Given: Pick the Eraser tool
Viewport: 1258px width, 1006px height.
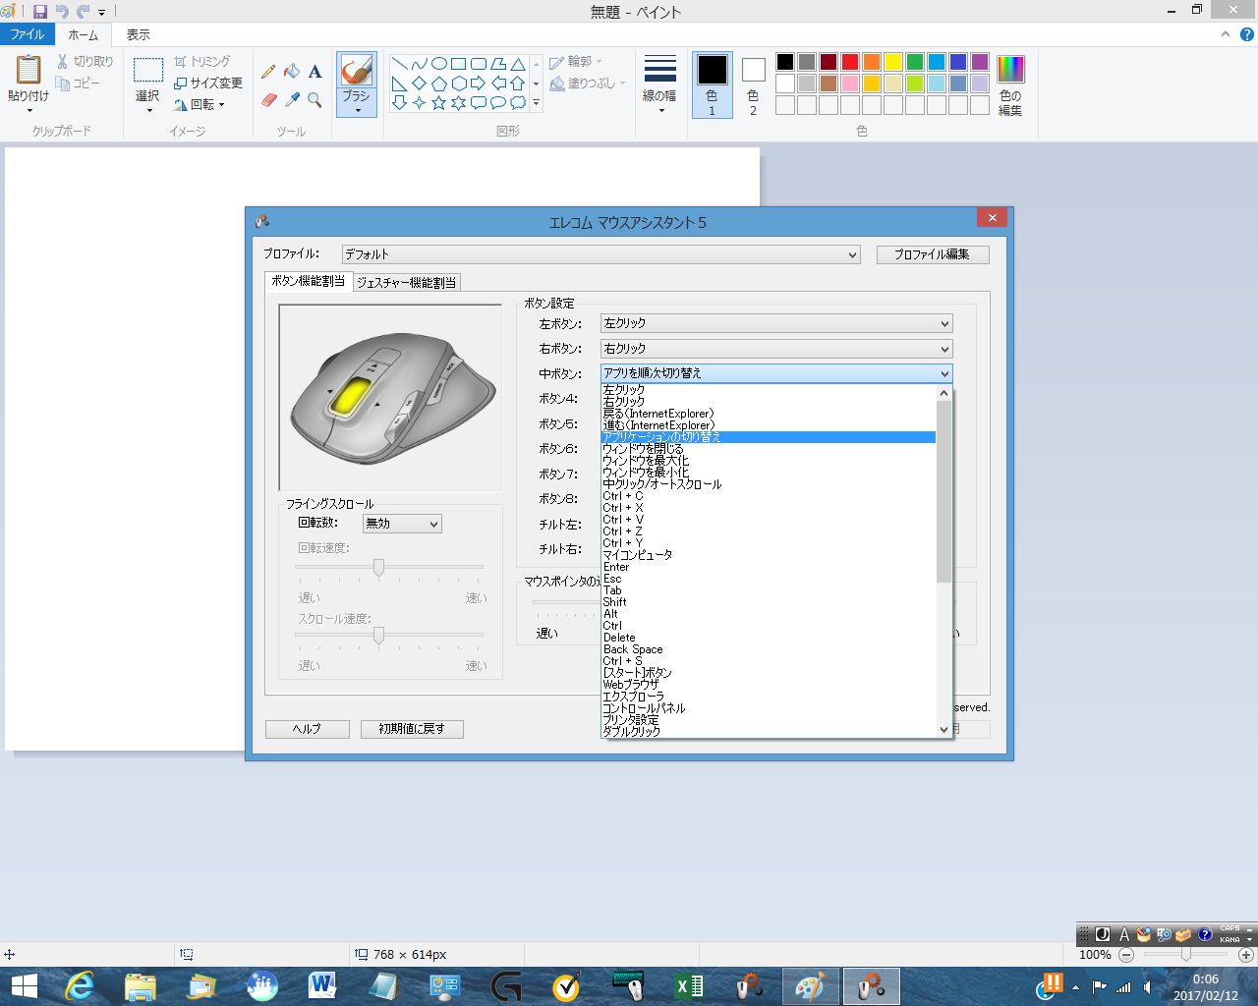Looking at the screenshot, I should 268,99.
